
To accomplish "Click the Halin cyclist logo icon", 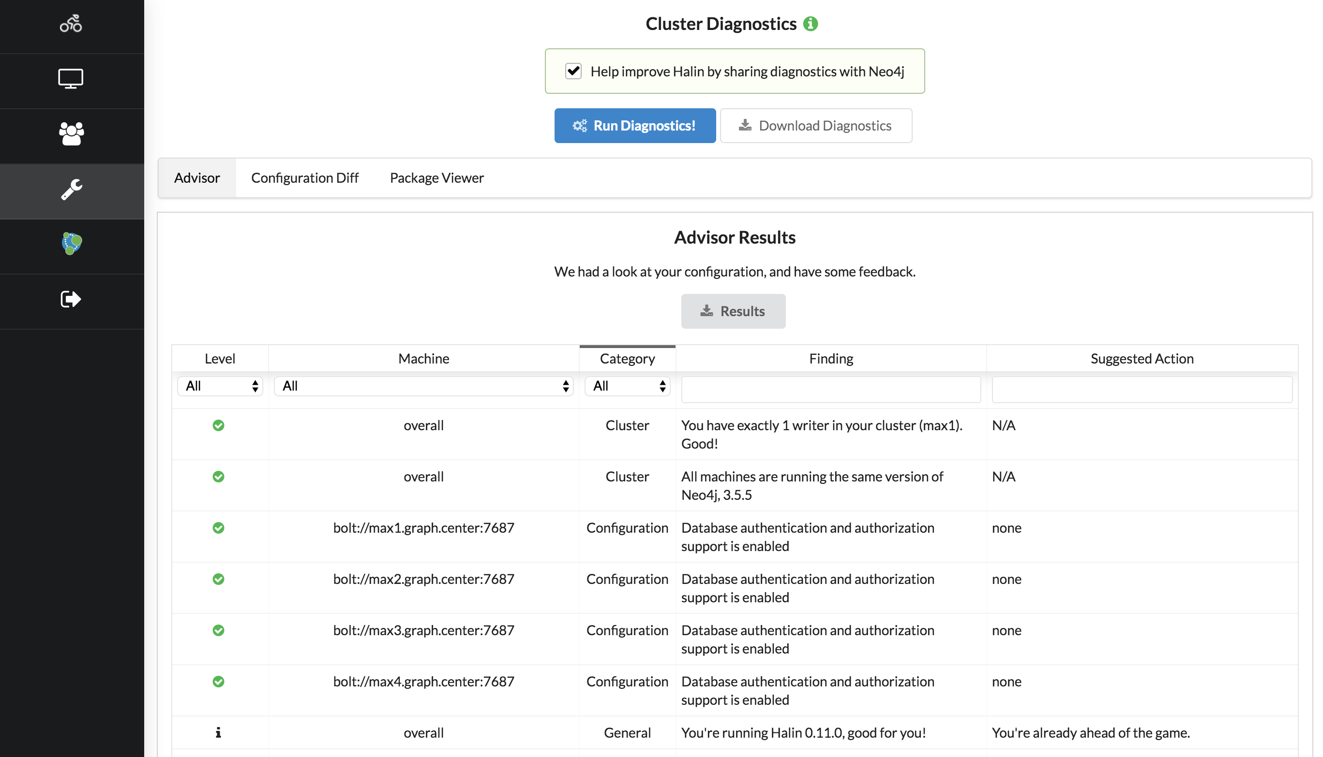I will pos(71,24).
